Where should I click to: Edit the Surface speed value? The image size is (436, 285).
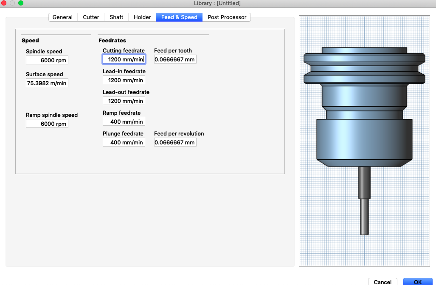point(47,83)
